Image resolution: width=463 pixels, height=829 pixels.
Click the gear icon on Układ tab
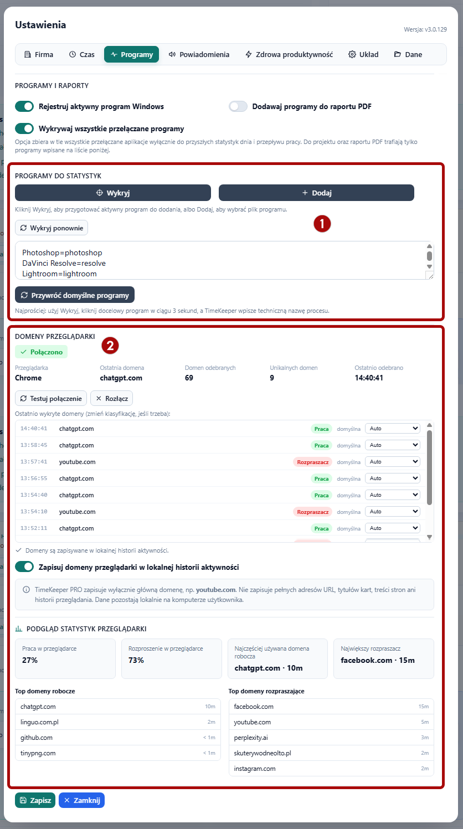tap(352, 54)
